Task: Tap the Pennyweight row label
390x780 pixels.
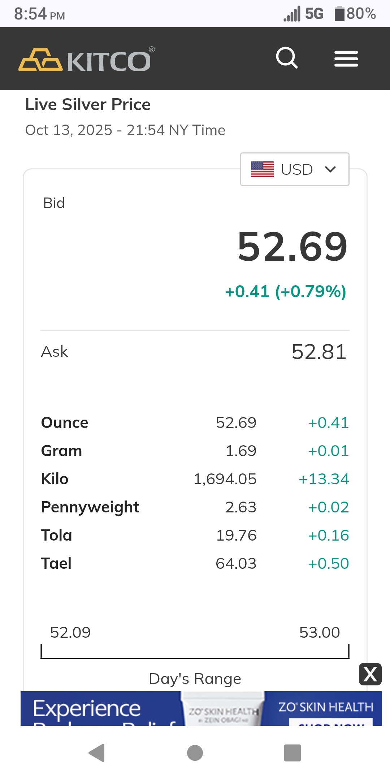Action: pyautogui.click(x=90, y=507)
